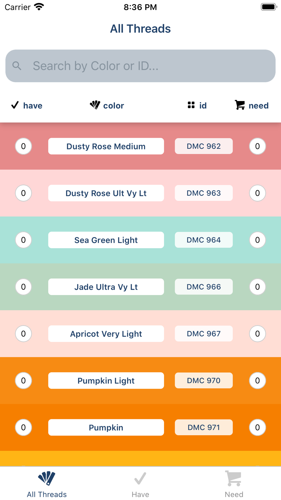This screenshot has width=281, height=500.
Task: Tap the need counter for DMC 971 Pumpkin
Action: coord(257,427)
